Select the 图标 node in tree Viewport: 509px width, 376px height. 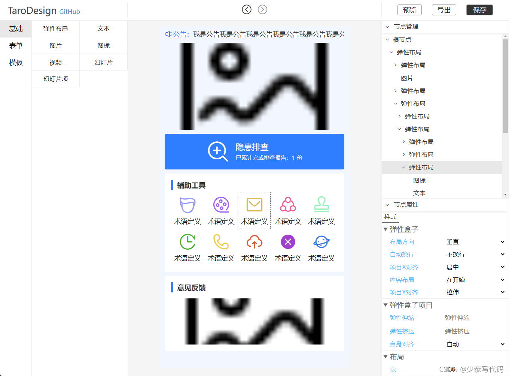(x=419, y=180)
